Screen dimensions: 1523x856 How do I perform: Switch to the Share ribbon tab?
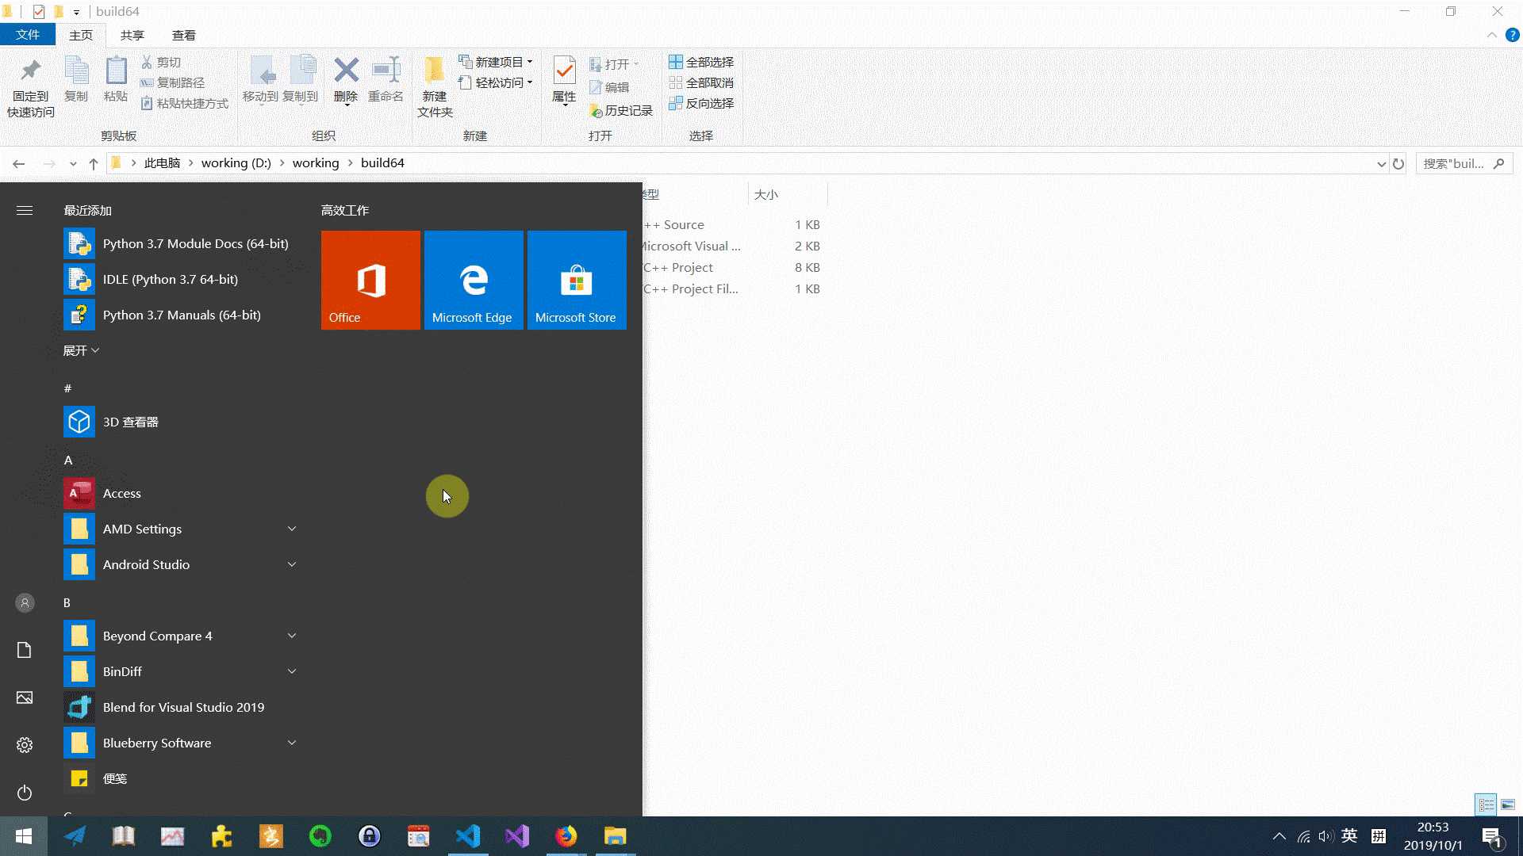(x=132, y=35)
